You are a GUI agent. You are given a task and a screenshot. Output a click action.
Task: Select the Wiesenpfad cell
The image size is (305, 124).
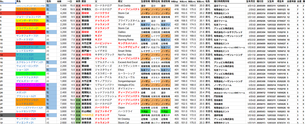[129, 36]
